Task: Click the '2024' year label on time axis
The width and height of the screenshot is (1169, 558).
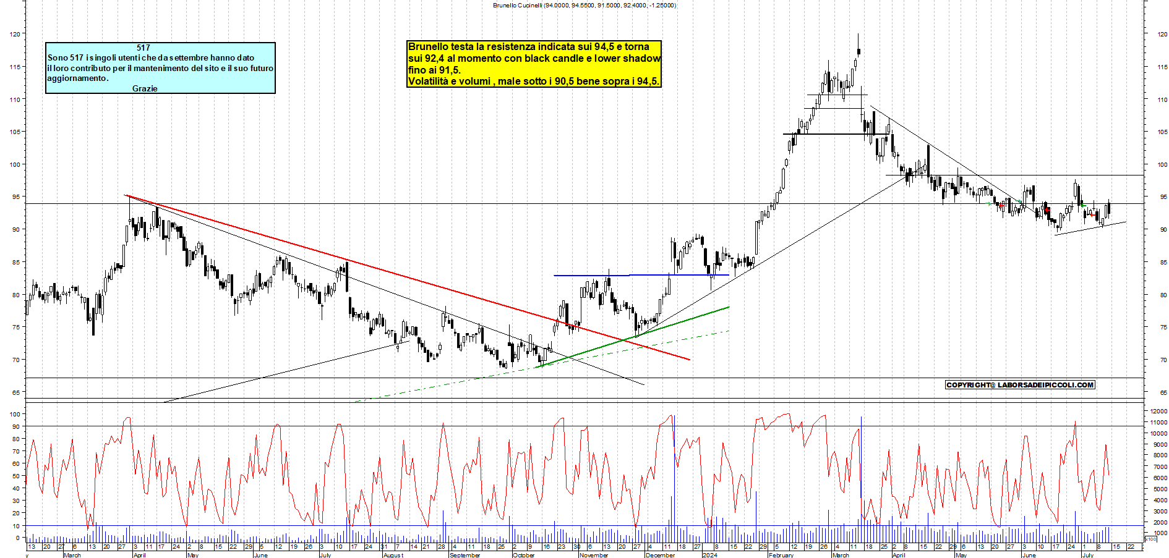Action: tap(710, 555)
